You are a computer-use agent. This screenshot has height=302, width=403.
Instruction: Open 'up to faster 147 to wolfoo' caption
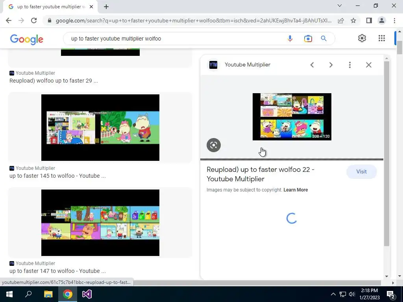click(x=57, y=271)
